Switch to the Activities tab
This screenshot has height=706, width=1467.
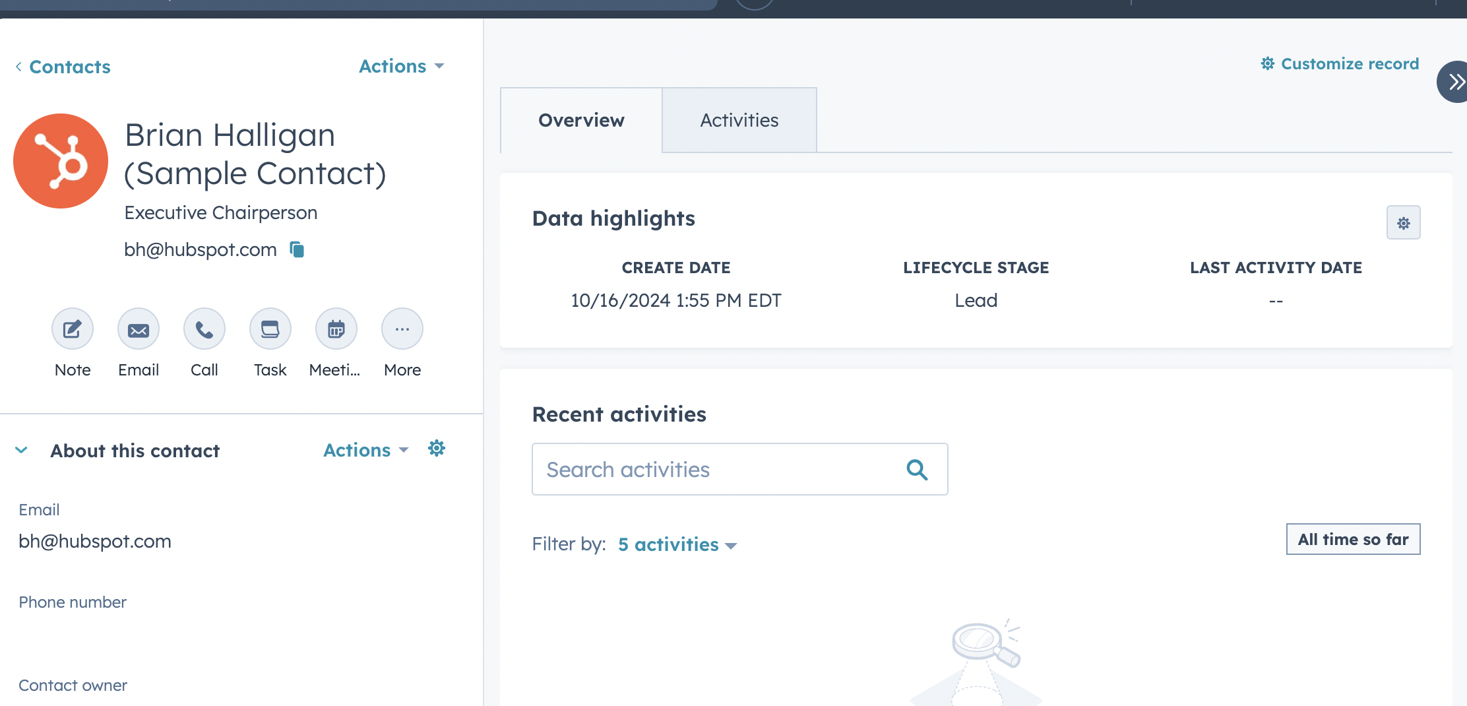coord(739,120)
